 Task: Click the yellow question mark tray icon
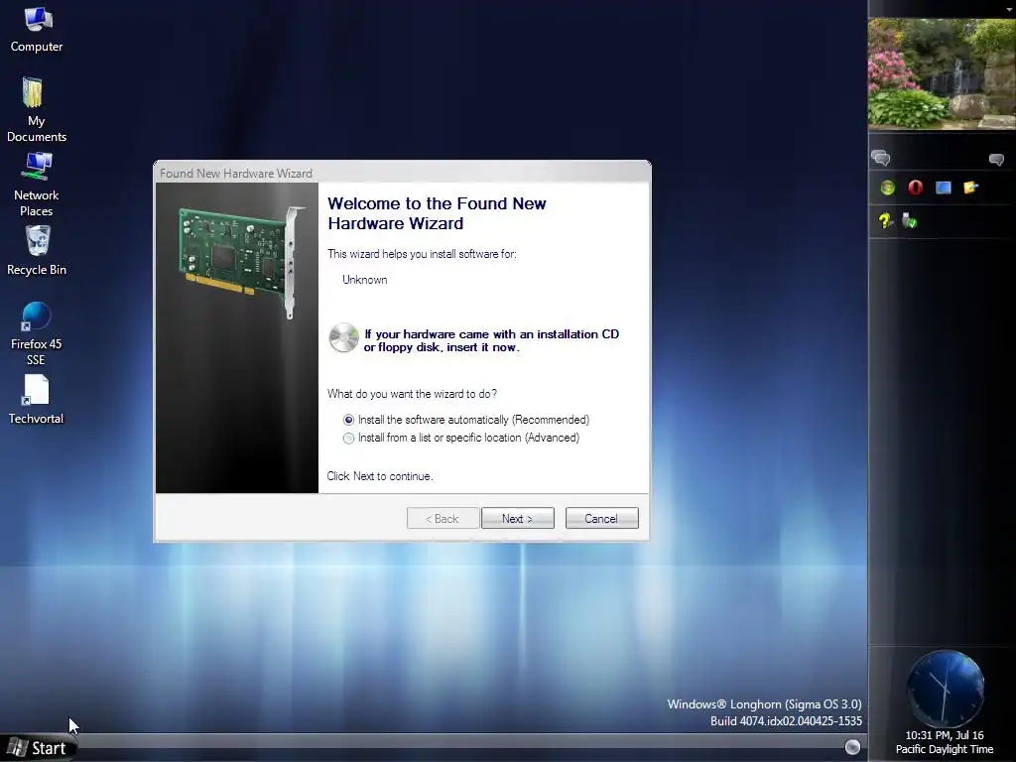click(x=885, y=221)
